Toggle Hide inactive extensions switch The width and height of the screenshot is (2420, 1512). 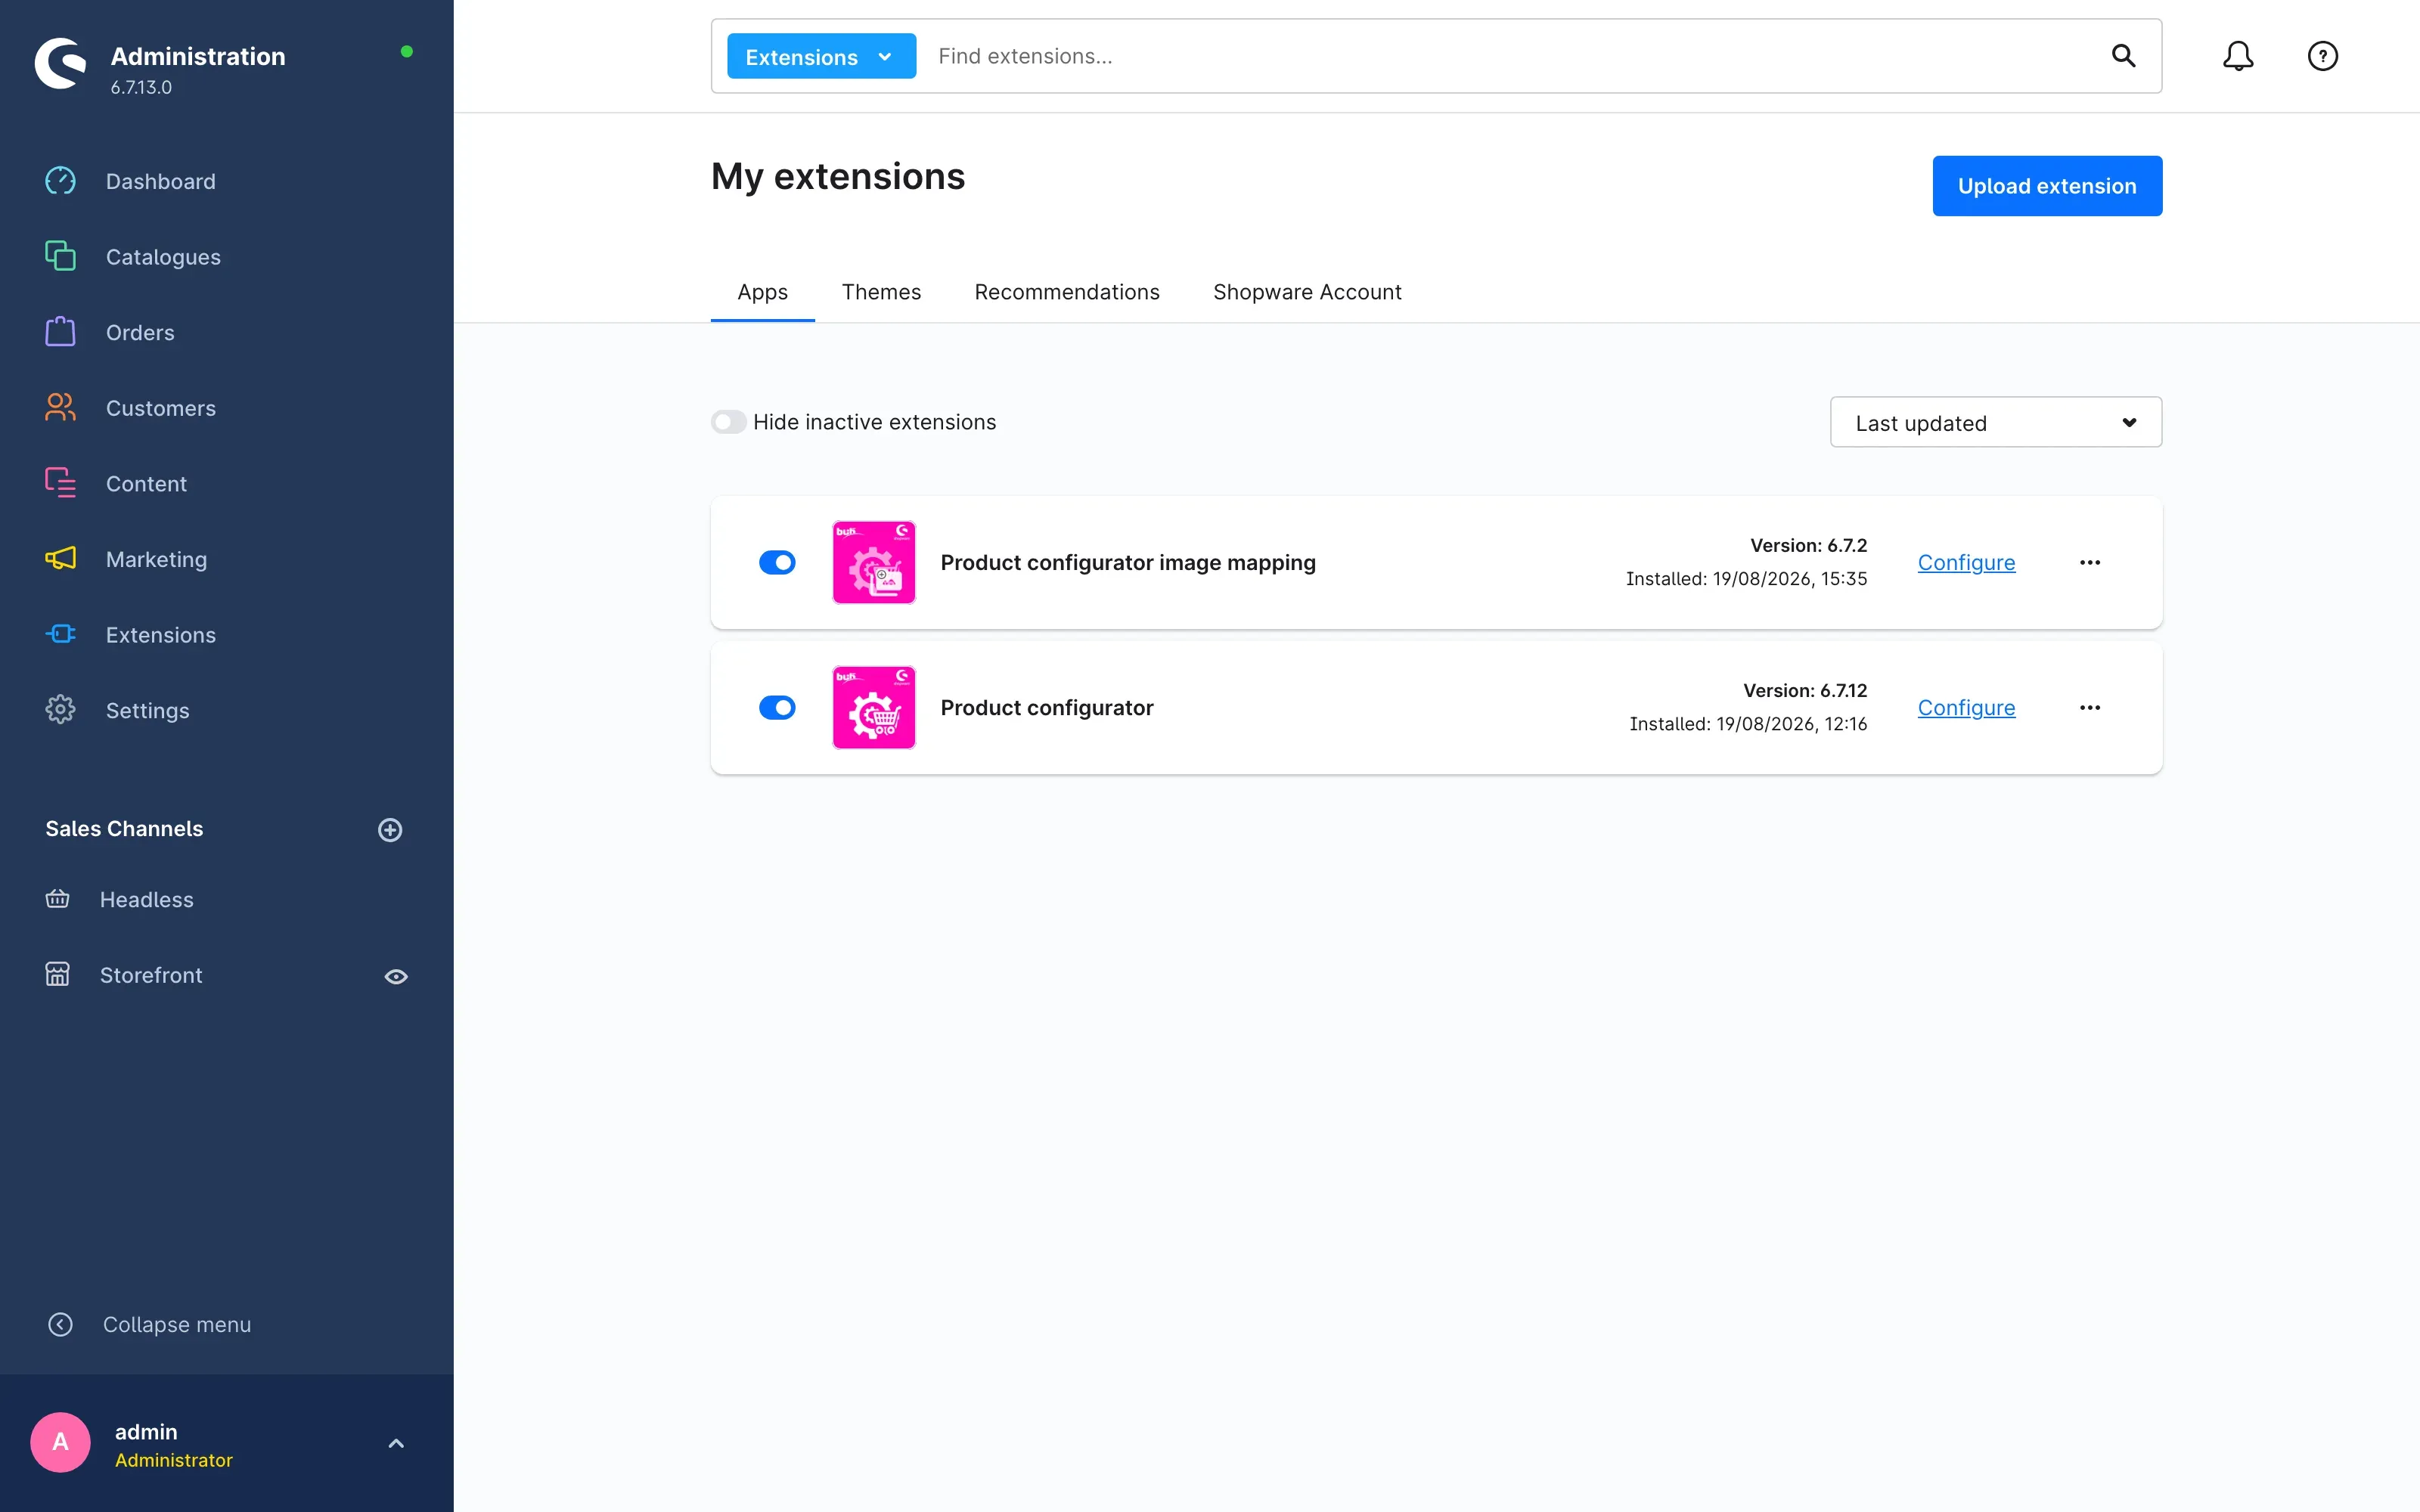tap(728, 422)
